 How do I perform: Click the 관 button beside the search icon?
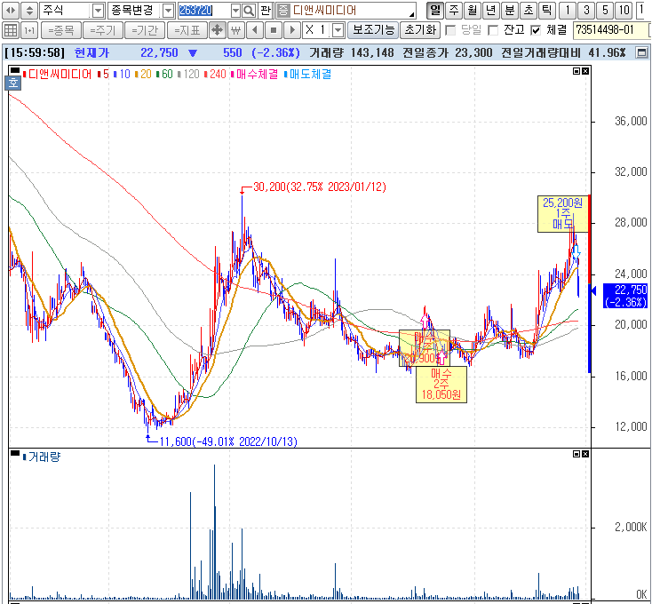point(265,11)
